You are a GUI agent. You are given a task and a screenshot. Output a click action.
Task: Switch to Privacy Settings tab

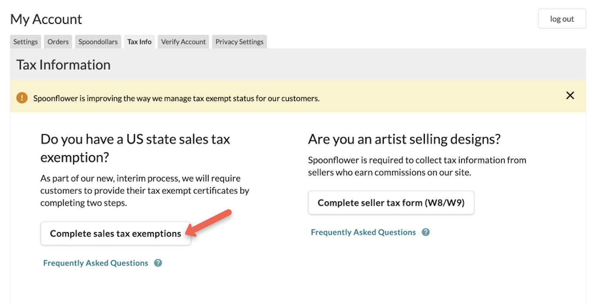(239, 41)
